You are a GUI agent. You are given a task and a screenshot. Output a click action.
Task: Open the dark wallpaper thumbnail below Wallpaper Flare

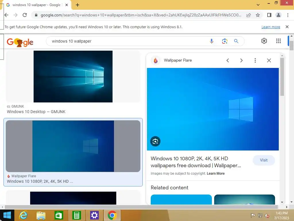[x=73, y=198]
